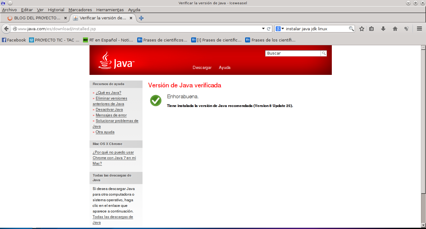Screen dimensions: 426x229
Task: Open the downloads arrow panel
Action: pyautogui.click(x=383, y=29)
